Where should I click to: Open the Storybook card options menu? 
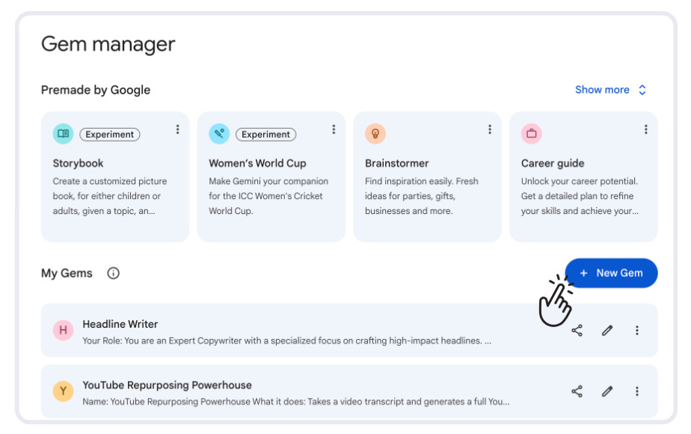pos(177,129)
